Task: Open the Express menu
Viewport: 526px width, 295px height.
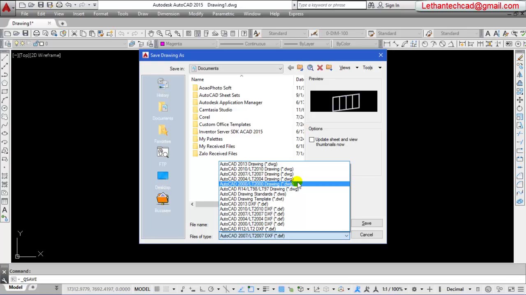Action: coord(296,14)
